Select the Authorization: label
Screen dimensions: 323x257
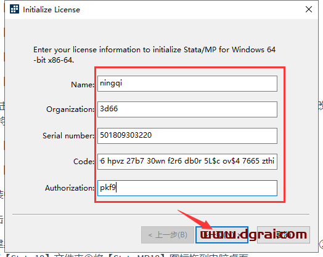pos(70,188)
